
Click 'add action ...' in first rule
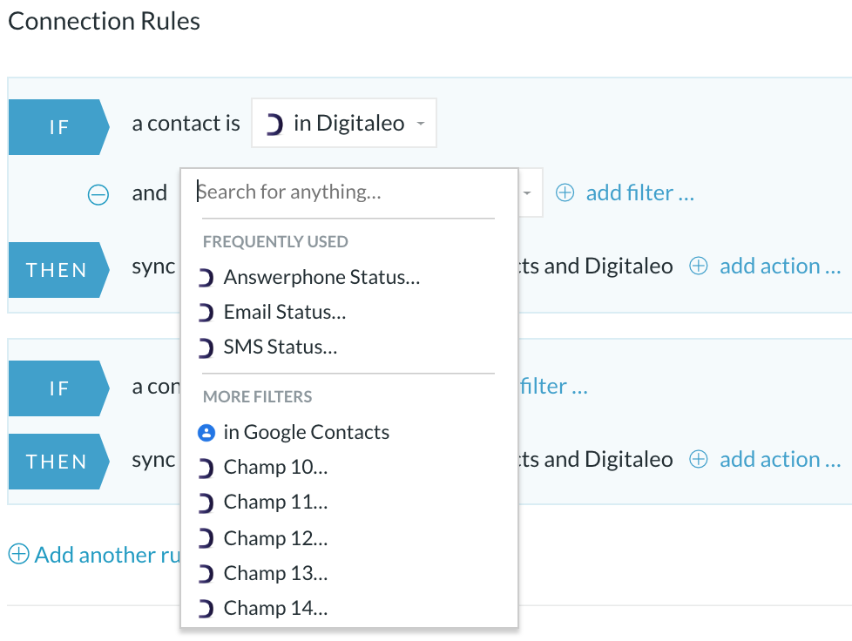(x=781, y=267)
